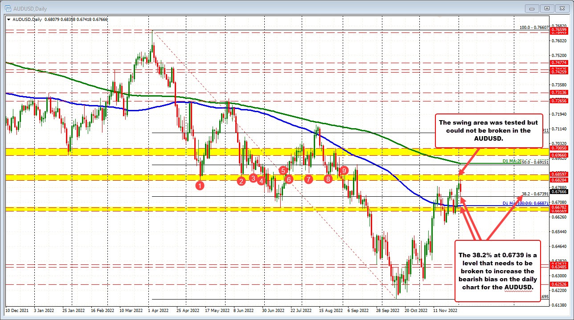Click the red 0.62526 price tag
This screenshot has width=574, height=320.
tap(558, 284)
